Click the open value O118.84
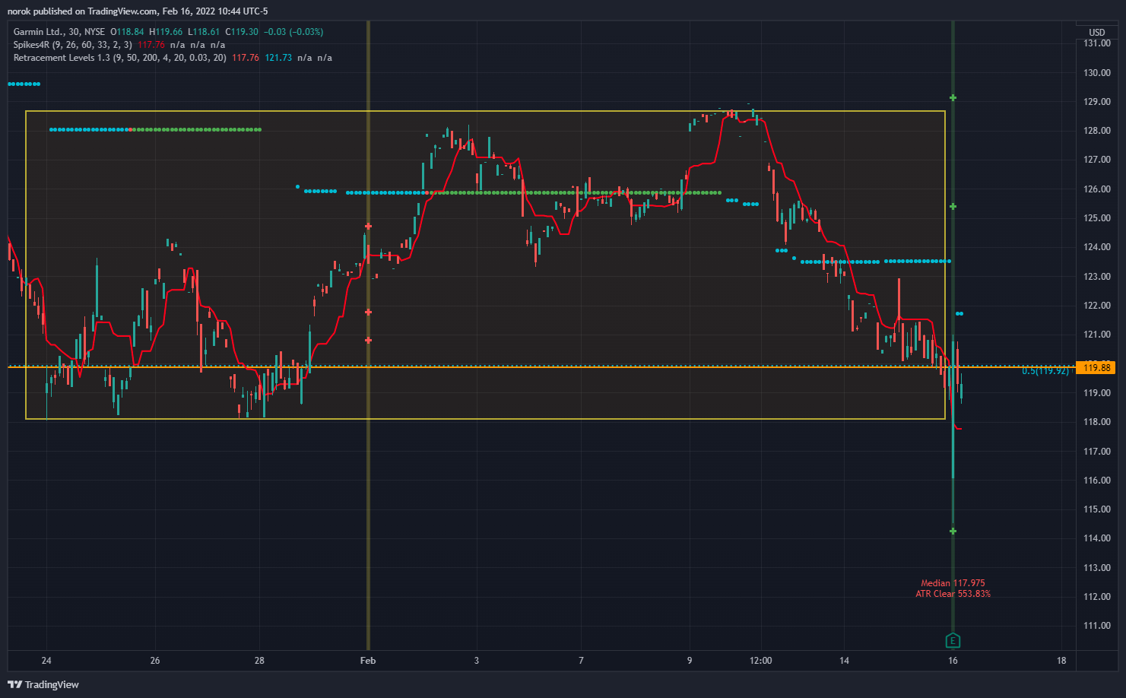Screen dimensions: 1126x698 point(127,32)
